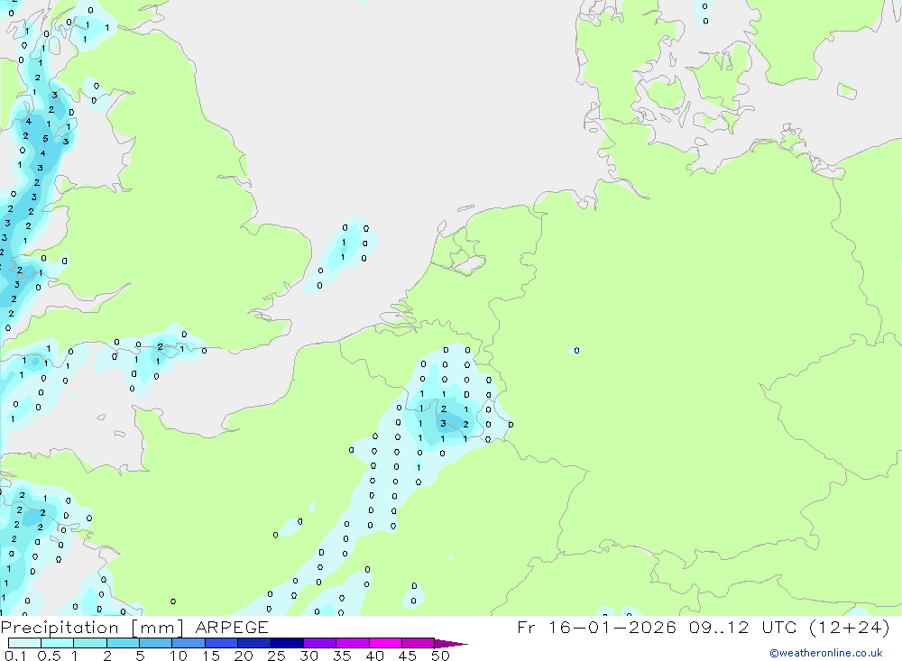Image resolution: width=902 pixels, height=661 pixels.
Task: Click the '(12+24)' forecast run text
Action: pyautogui.click(x=849, y=627)
